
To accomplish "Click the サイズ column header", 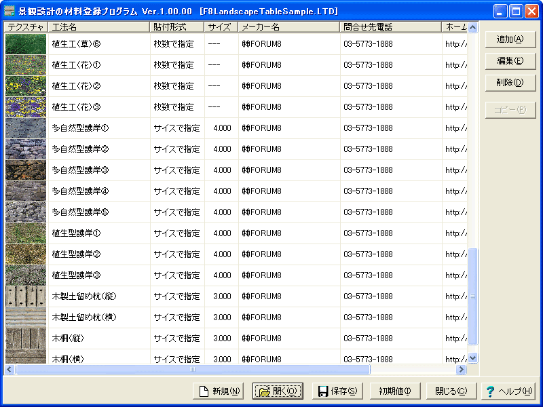I will click(221, 27).
